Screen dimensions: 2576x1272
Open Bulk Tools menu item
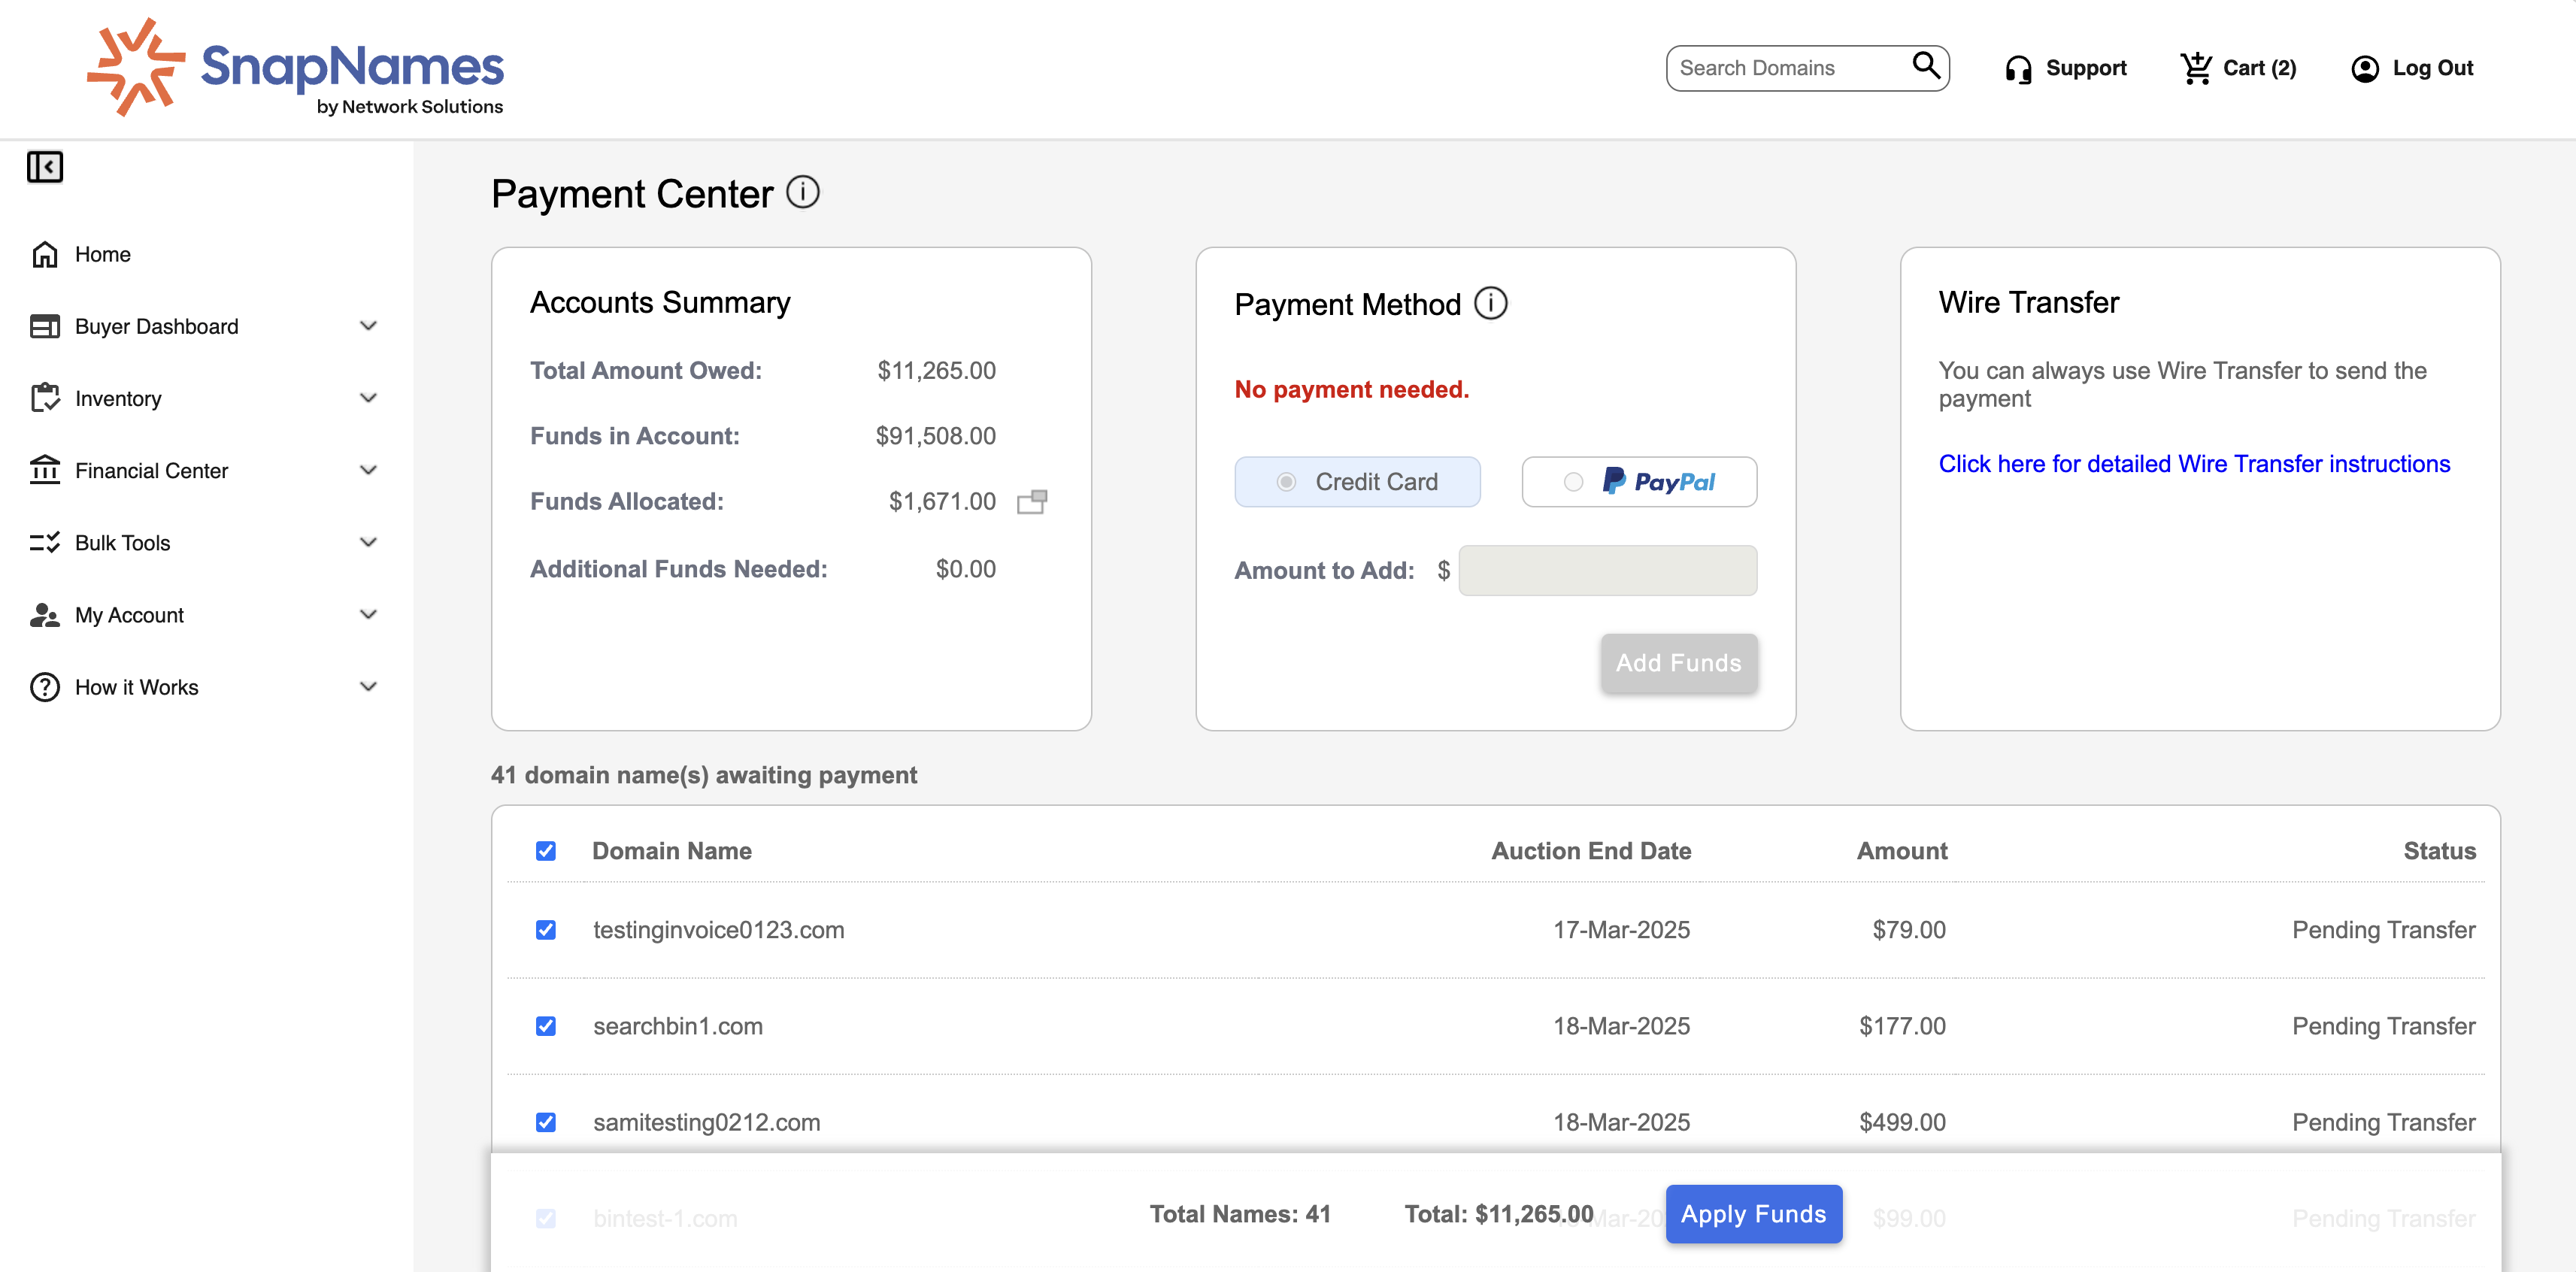123,543
